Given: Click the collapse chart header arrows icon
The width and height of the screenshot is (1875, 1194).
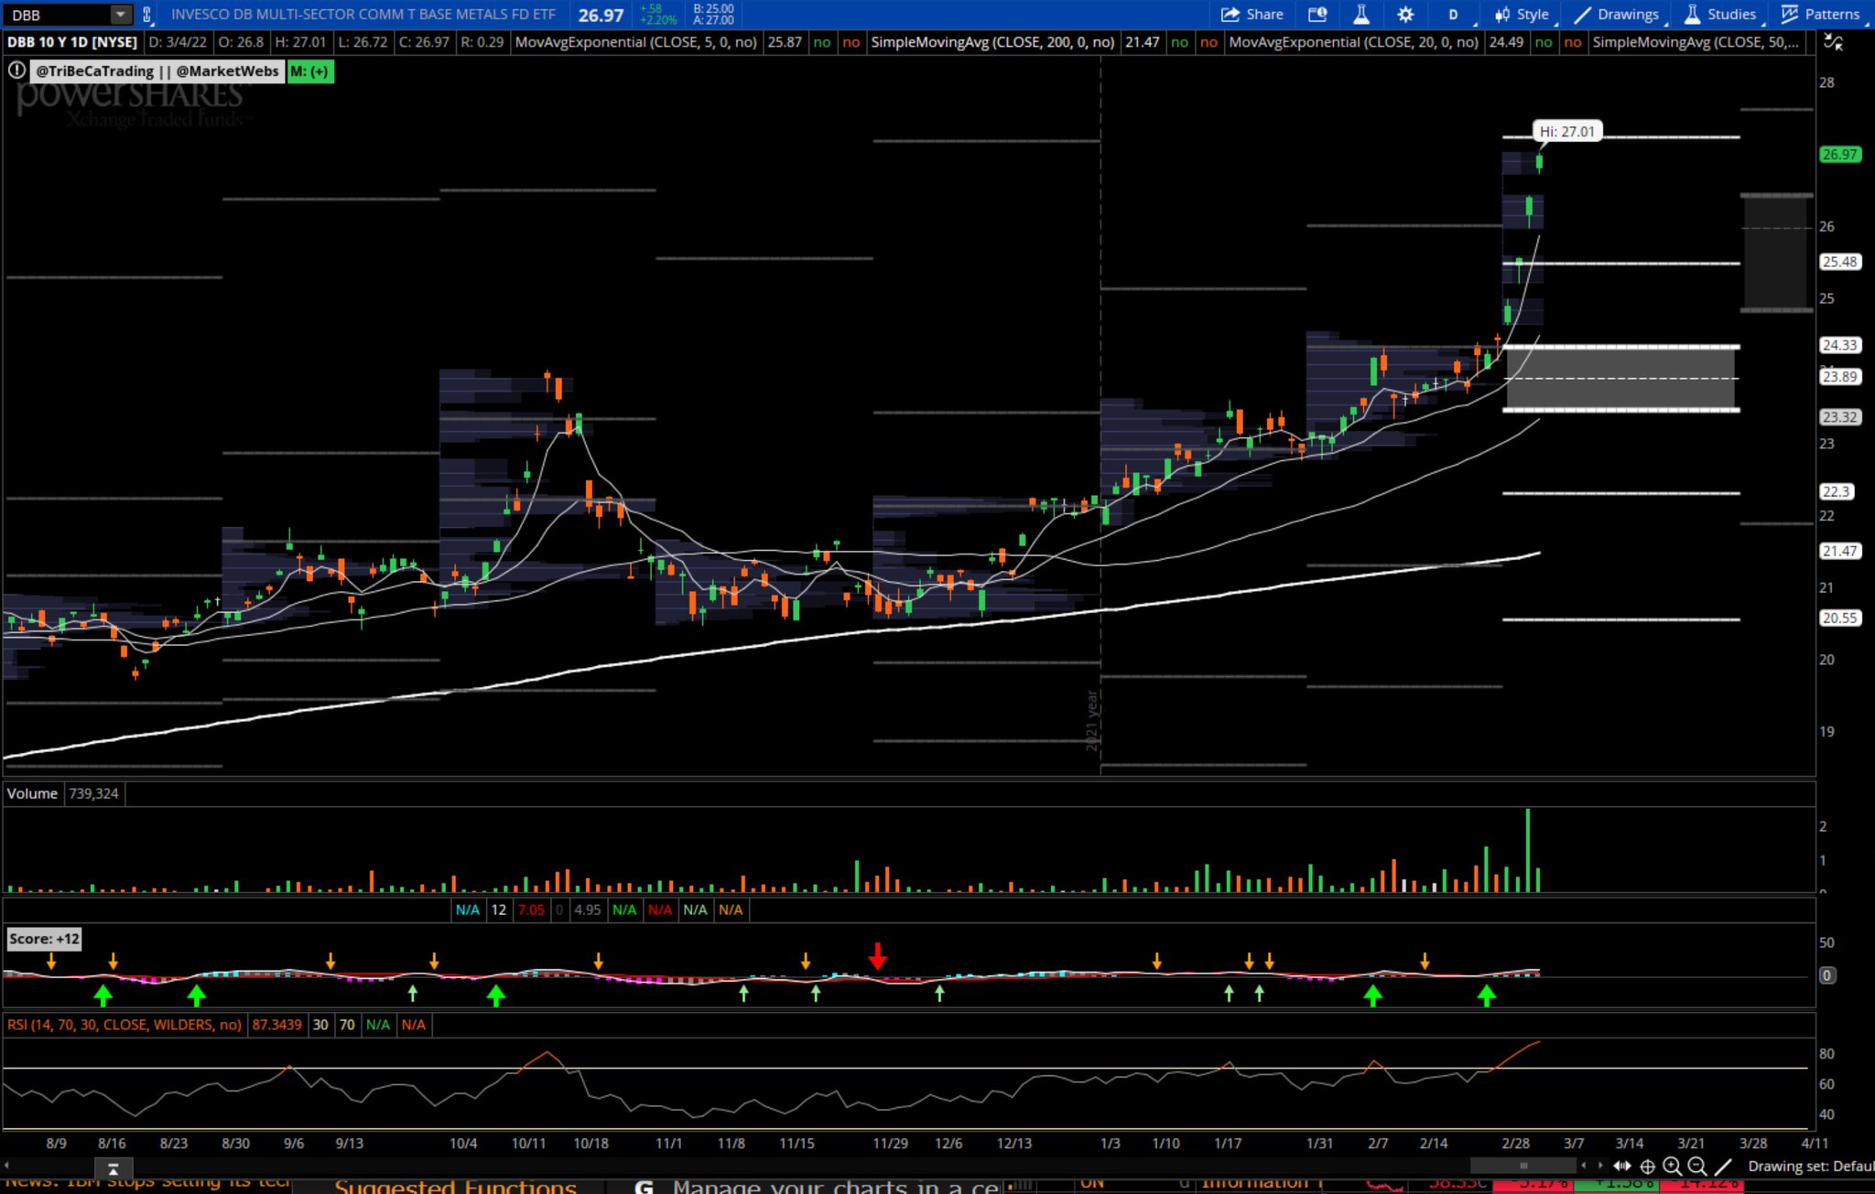Looking at the screenshot, I should tap(1833, 42).
